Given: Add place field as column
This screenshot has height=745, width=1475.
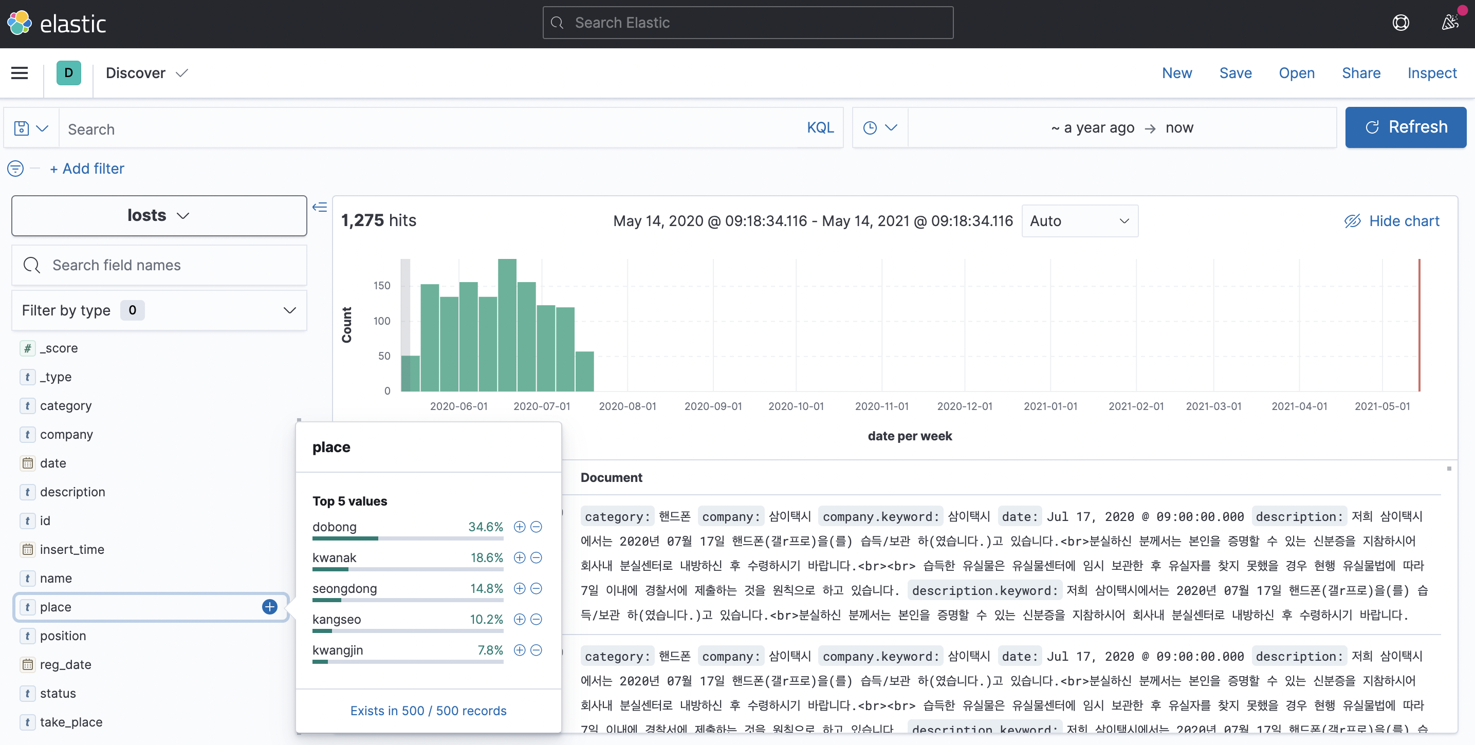Looking at the screenshot, I should pos(270,606).
